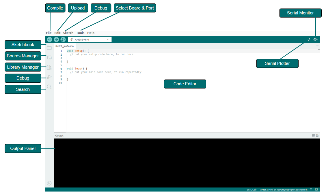Open the Tools menu
The width and height of the screenshot is (326, 194).
[x=80, y=33]
